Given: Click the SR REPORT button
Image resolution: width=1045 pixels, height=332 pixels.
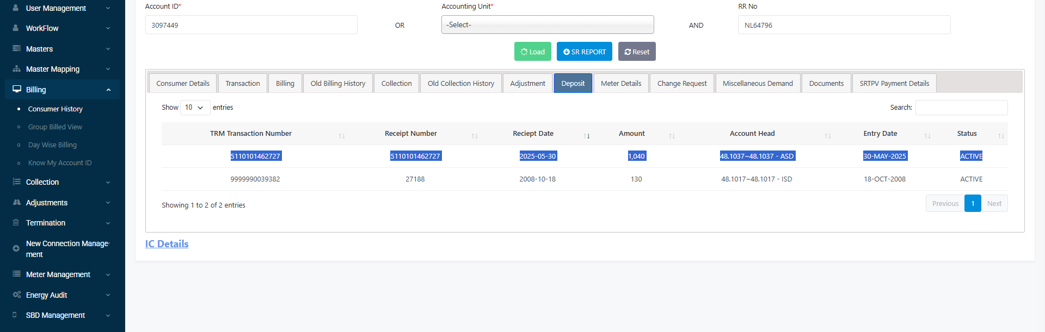Looking at the screenshot, I should point(585,52).
